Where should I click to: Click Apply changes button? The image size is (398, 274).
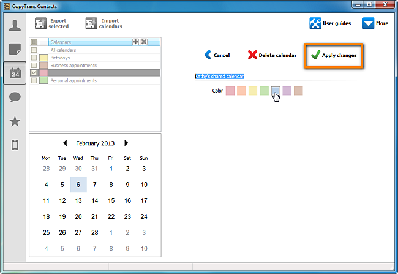334,55
